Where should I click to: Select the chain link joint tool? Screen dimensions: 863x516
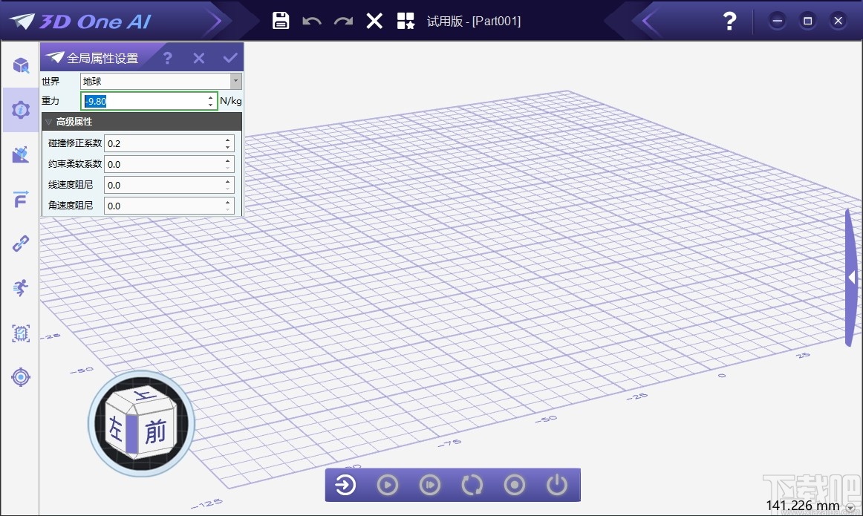[x=21, y=243]
